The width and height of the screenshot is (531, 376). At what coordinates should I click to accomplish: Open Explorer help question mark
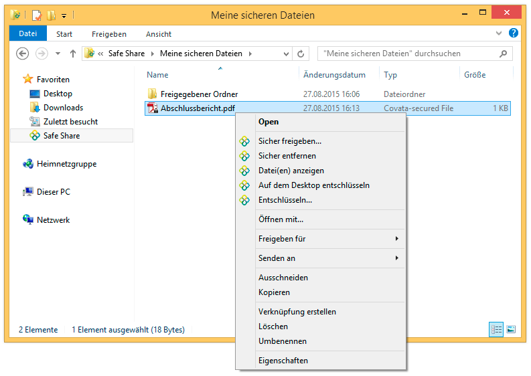[x=514, y=33]
